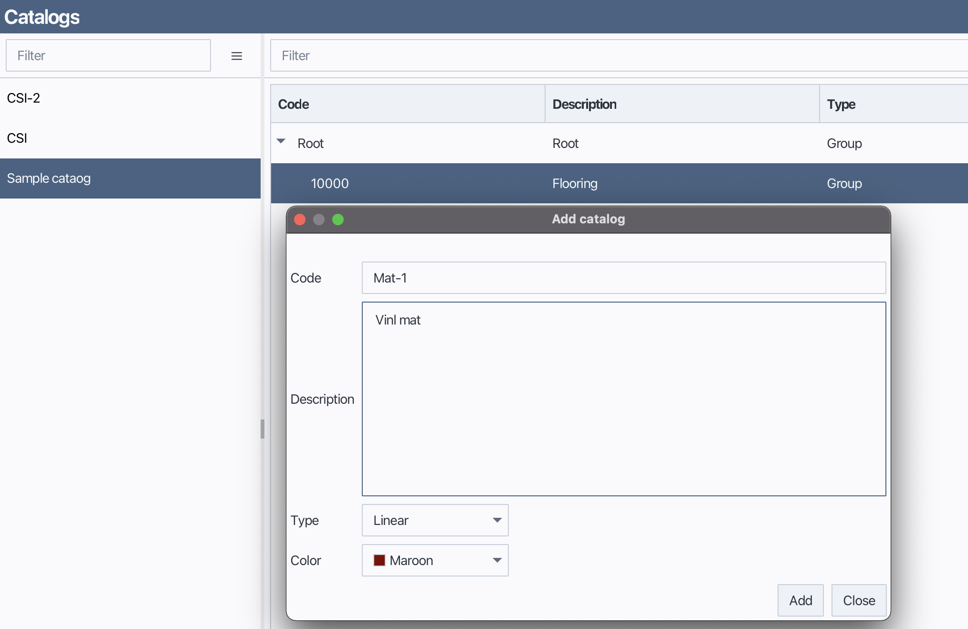Open the Color dropdown showing Maroon

tap(435, 560)
